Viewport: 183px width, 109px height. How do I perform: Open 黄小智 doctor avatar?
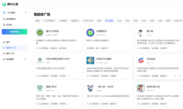[x=140, y=33]
